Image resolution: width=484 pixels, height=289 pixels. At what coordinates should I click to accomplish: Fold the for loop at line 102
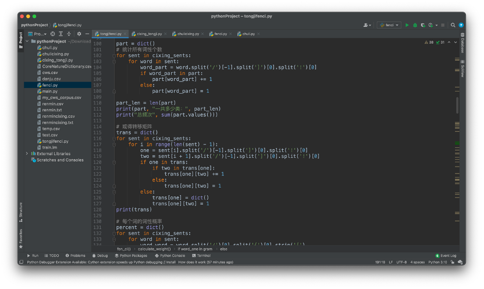pos(114,55)
